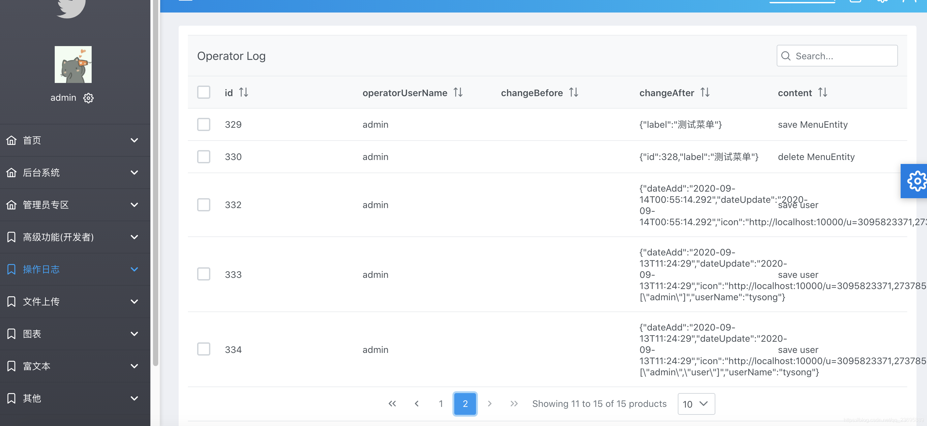Open 后台系统 sidebar menu item
The width and height of the screenshot is (927, 426).
(x=75, y=173)
